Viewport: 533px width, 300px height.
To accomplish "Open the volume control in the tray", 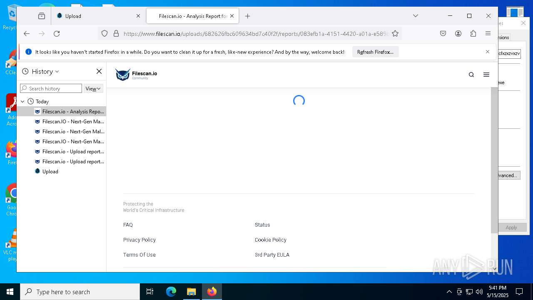I will (479, 292).
